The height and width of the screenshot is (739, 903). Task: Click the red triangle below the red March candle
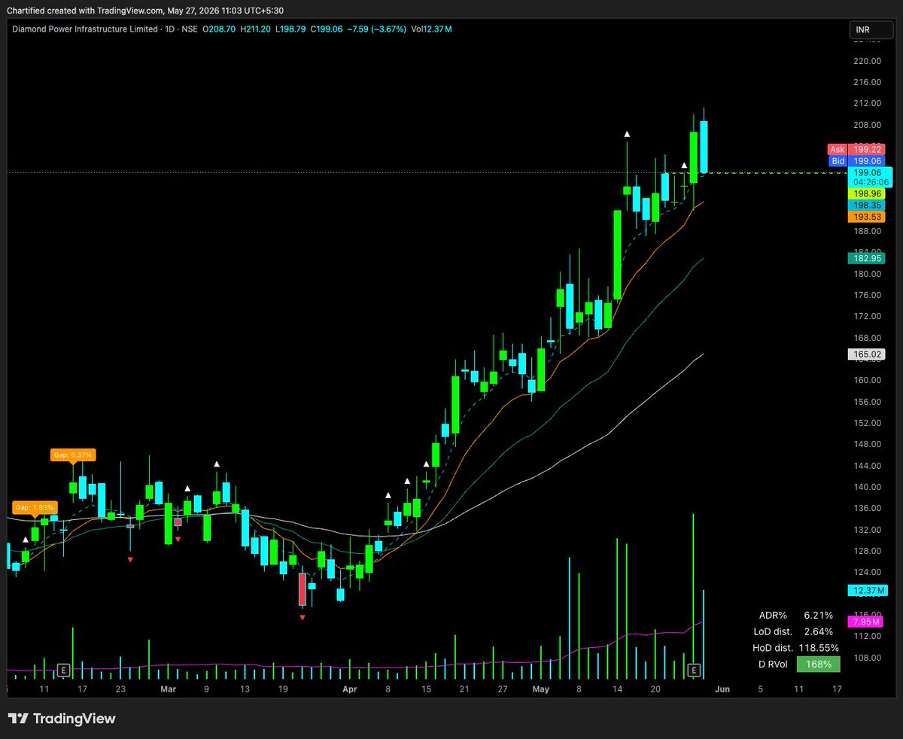[x=303, y=618]
